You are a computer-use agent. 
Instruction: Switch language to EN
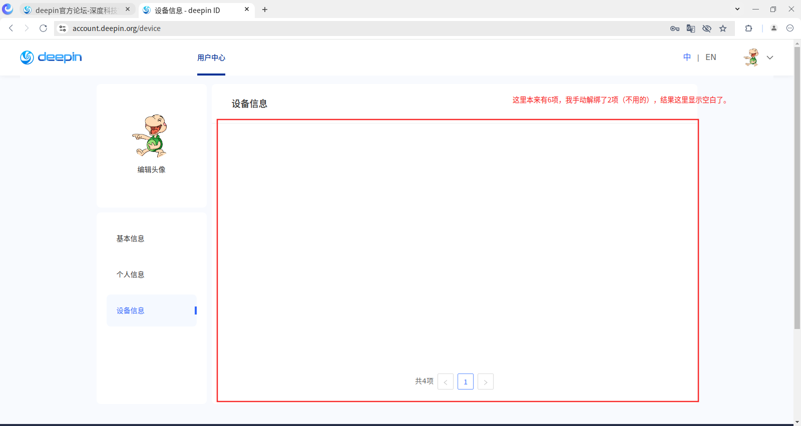[711, 57]
